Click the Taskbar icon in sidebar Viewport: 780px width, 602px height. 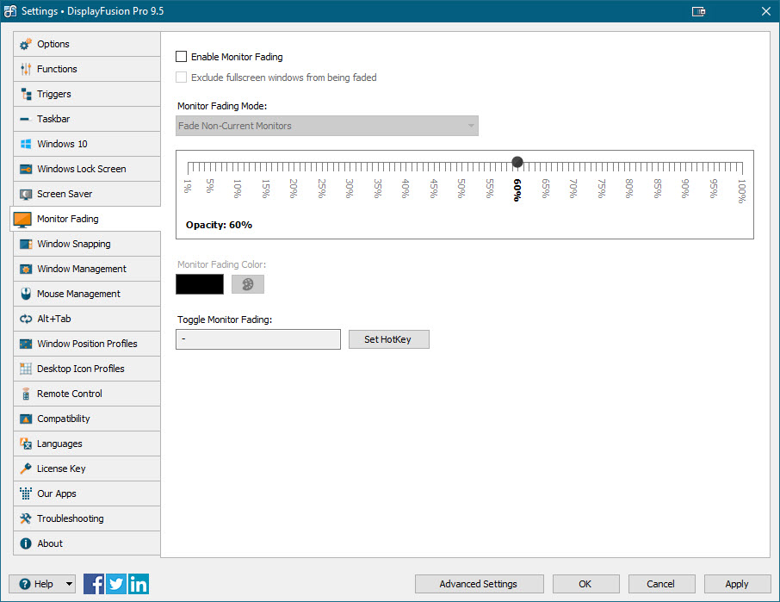[25, 120]
